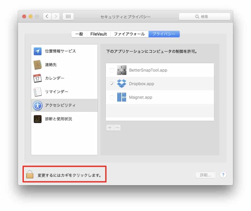Show all preferences grid icon
251x211 pixels.
pyautogui.click(x=68, y=16)
